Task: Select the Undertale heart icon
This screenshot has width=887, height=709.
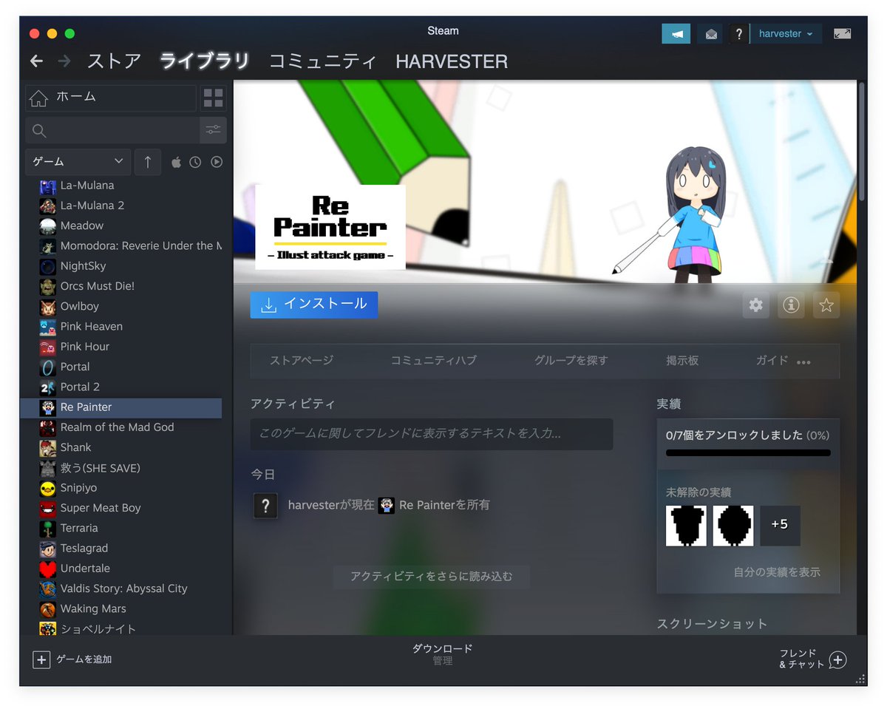Action: coord(48,569)
